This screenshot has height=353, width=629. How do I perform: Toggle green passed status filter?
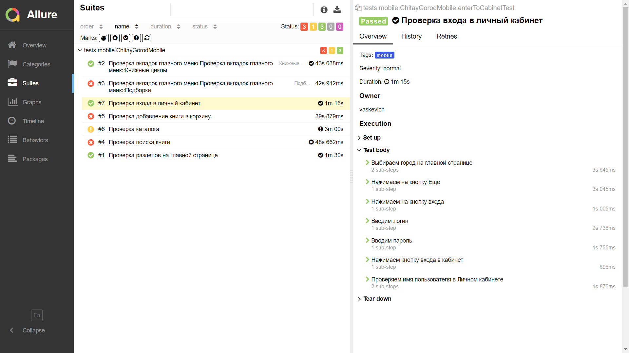tap(322, 26)
